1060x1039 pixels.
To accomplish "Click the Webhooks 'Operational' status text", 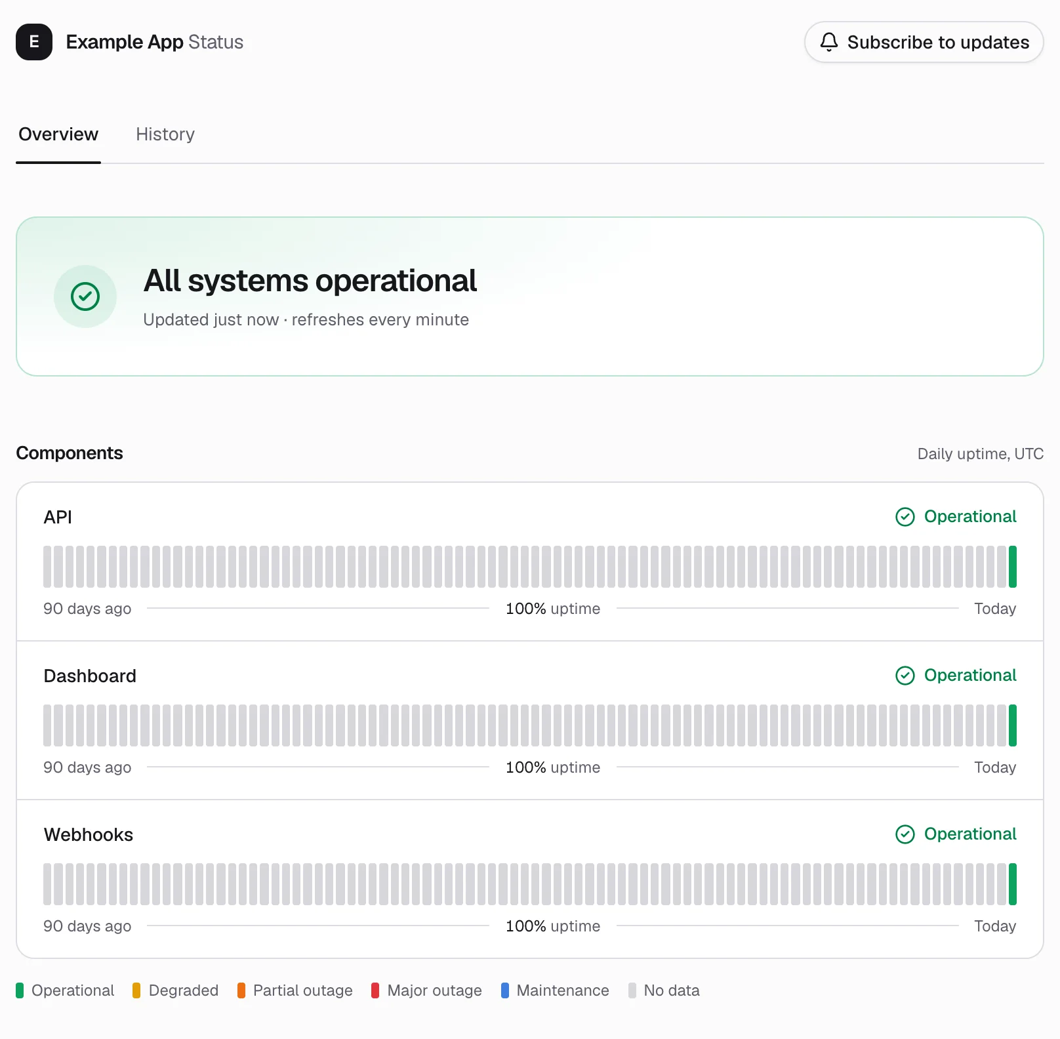I will pos(970,834).
